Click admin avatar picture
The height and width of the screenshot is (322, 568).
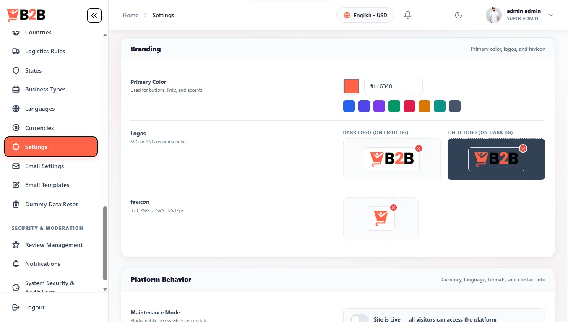(494, 15)
